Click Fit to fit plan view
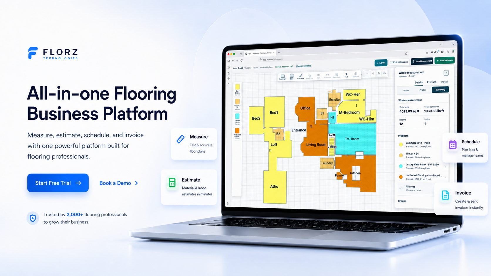The height and width of the screenshot is (276, 491). pyautogui.click(x=385, y=73)
